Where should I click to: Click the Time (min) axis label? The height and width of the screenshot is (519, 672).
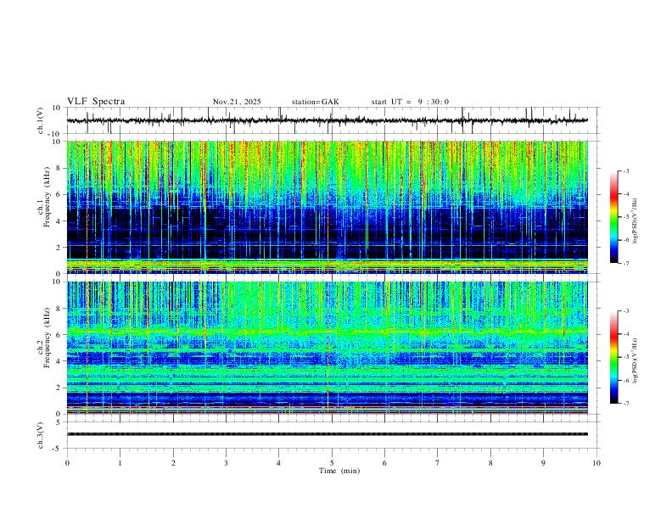339,471
